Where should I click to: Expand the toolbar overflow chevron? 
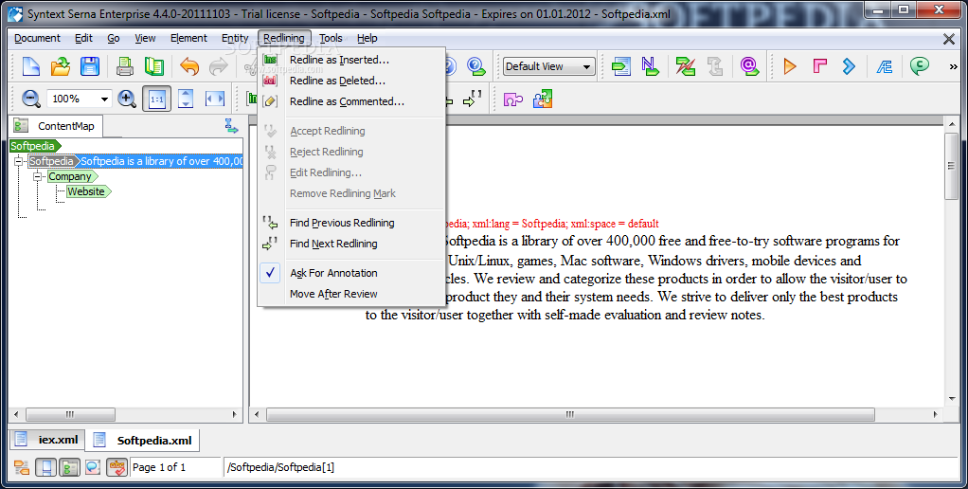point(953,66)
